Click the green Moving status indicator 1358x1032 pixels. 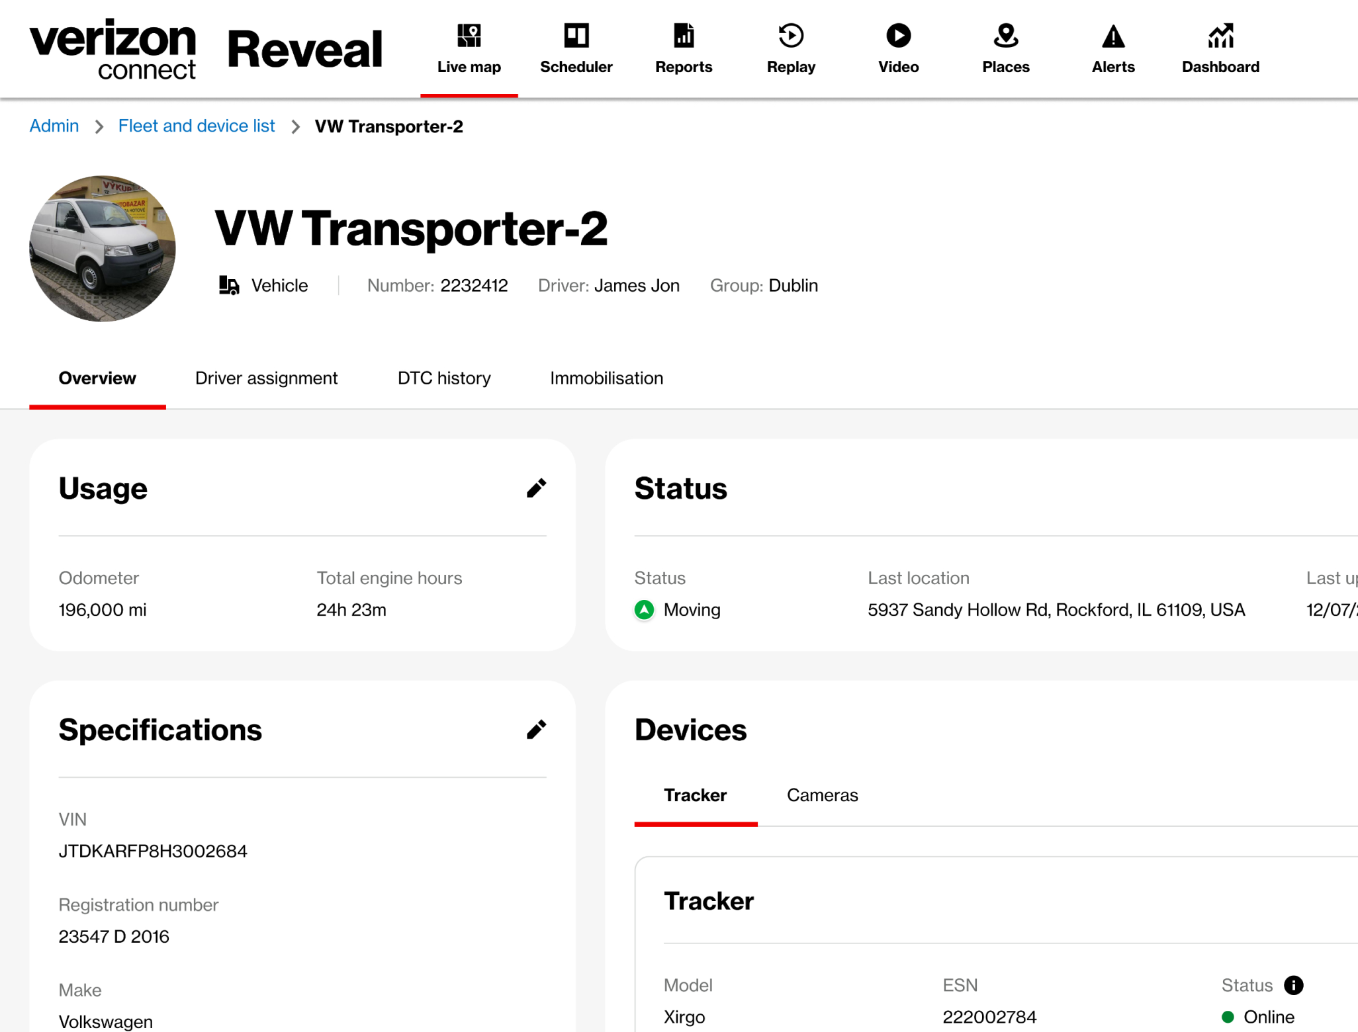pos(644,609)
